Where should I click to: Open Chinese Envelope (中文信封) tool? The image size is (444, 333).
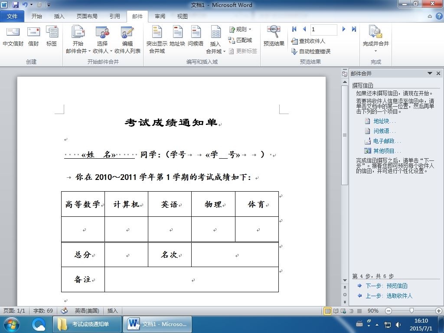tap(13, 36)
